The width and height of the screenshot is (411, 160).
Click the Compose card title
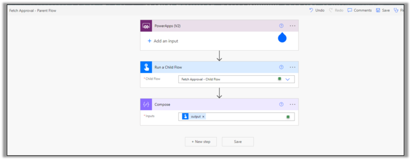[x=162, y=104]
